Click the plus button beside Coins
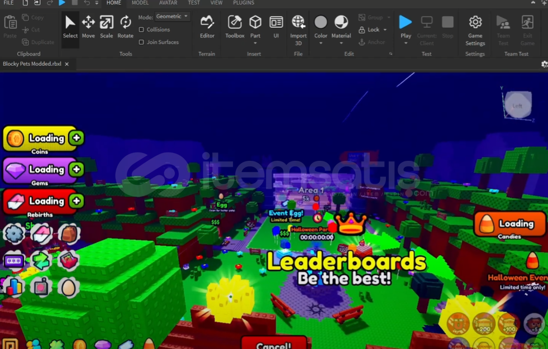The height and width of the screenshot is (349, 548). coord(76,138)
